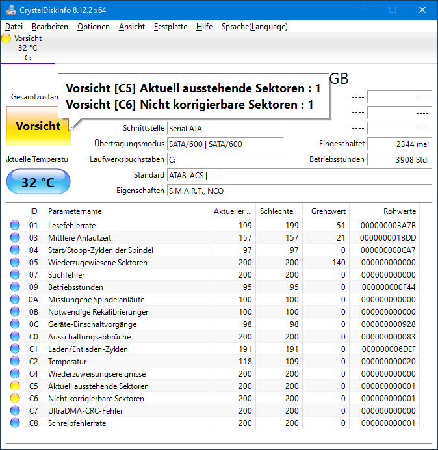Click the status icon for Ausschaltungsabbrüche

(x=15, y=336)
